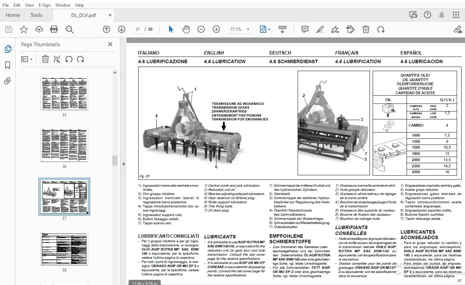Close the Page Thumbnails panel
Image resolution: width=465 pixels, height=285 pixels.
click(x=110, y=44)
